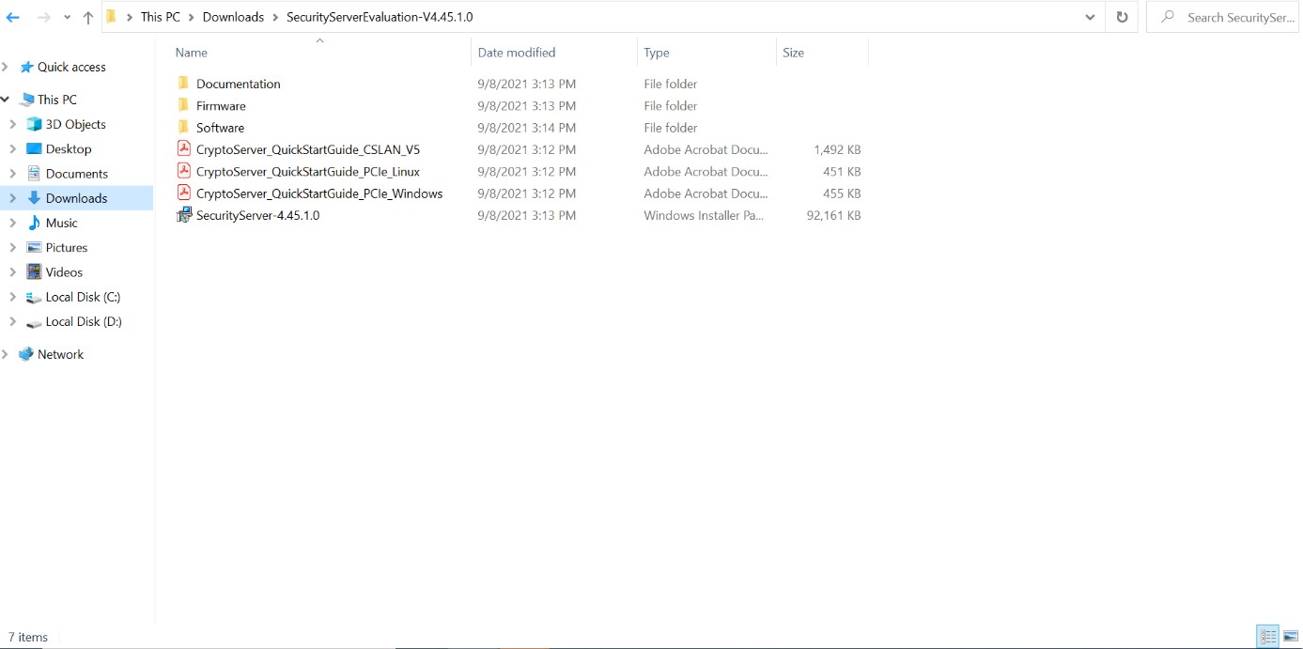Expand the Local Disk (C:) node

[13, 297]
